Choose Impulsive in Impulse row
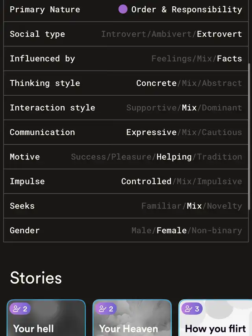The width and height of the screenshot is (252, 336). click(x=219, y=182)
